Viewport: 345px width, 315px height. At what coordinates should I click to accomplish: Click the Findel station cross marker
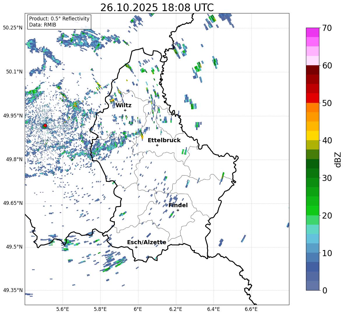pos(178,210)
